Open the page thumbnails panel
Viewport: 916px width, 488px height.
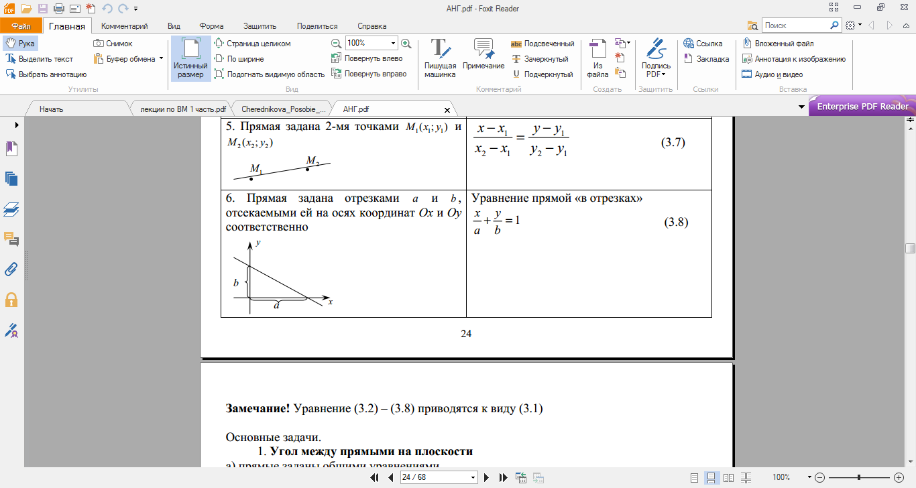pyautogui.click(x=11, y=178)
